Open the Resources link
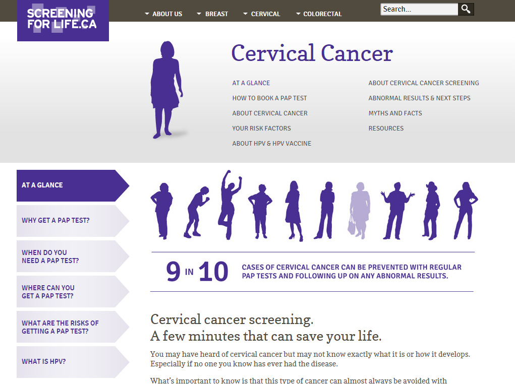515x384 pixels. pyautogui.click(x=386, y=129)
